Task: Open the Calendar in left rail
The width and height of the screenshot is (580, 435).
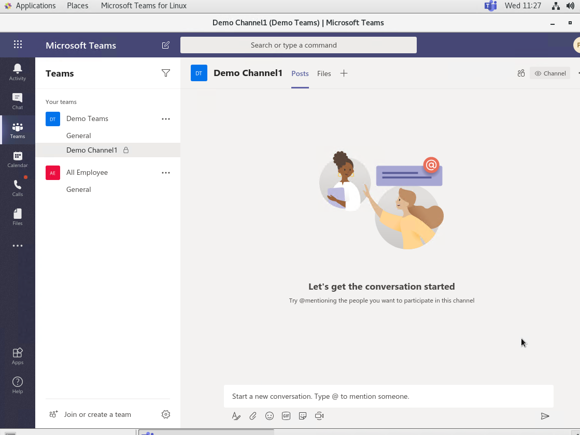Action: 18,159
